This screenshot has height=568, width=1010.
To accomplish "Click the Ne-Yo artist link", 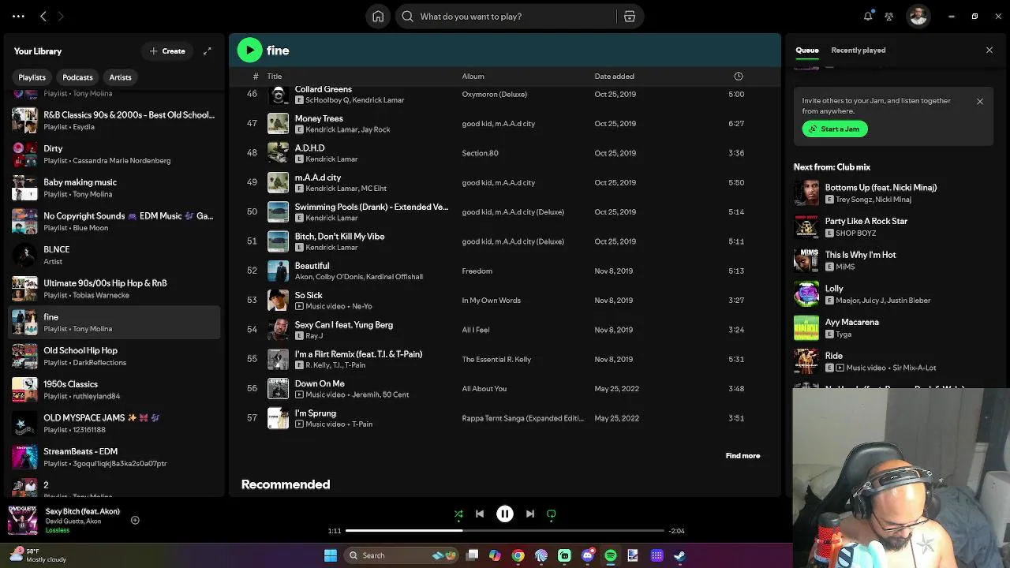I will 362,306.
